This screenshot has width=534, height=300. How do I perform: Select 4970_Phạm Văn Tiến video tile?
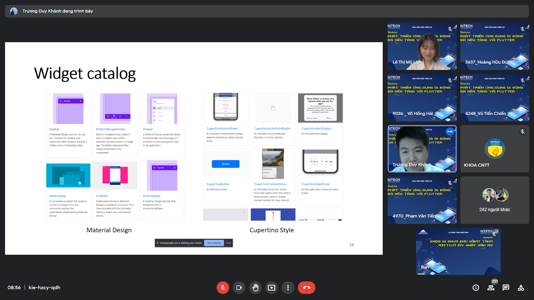point(422,200)
